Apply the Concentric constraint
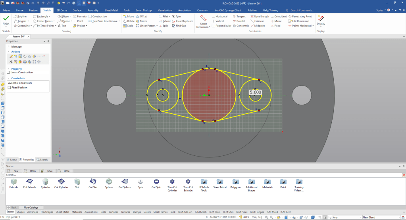The width and height of the screenshot is (406, 220). [x=241, y=26]
